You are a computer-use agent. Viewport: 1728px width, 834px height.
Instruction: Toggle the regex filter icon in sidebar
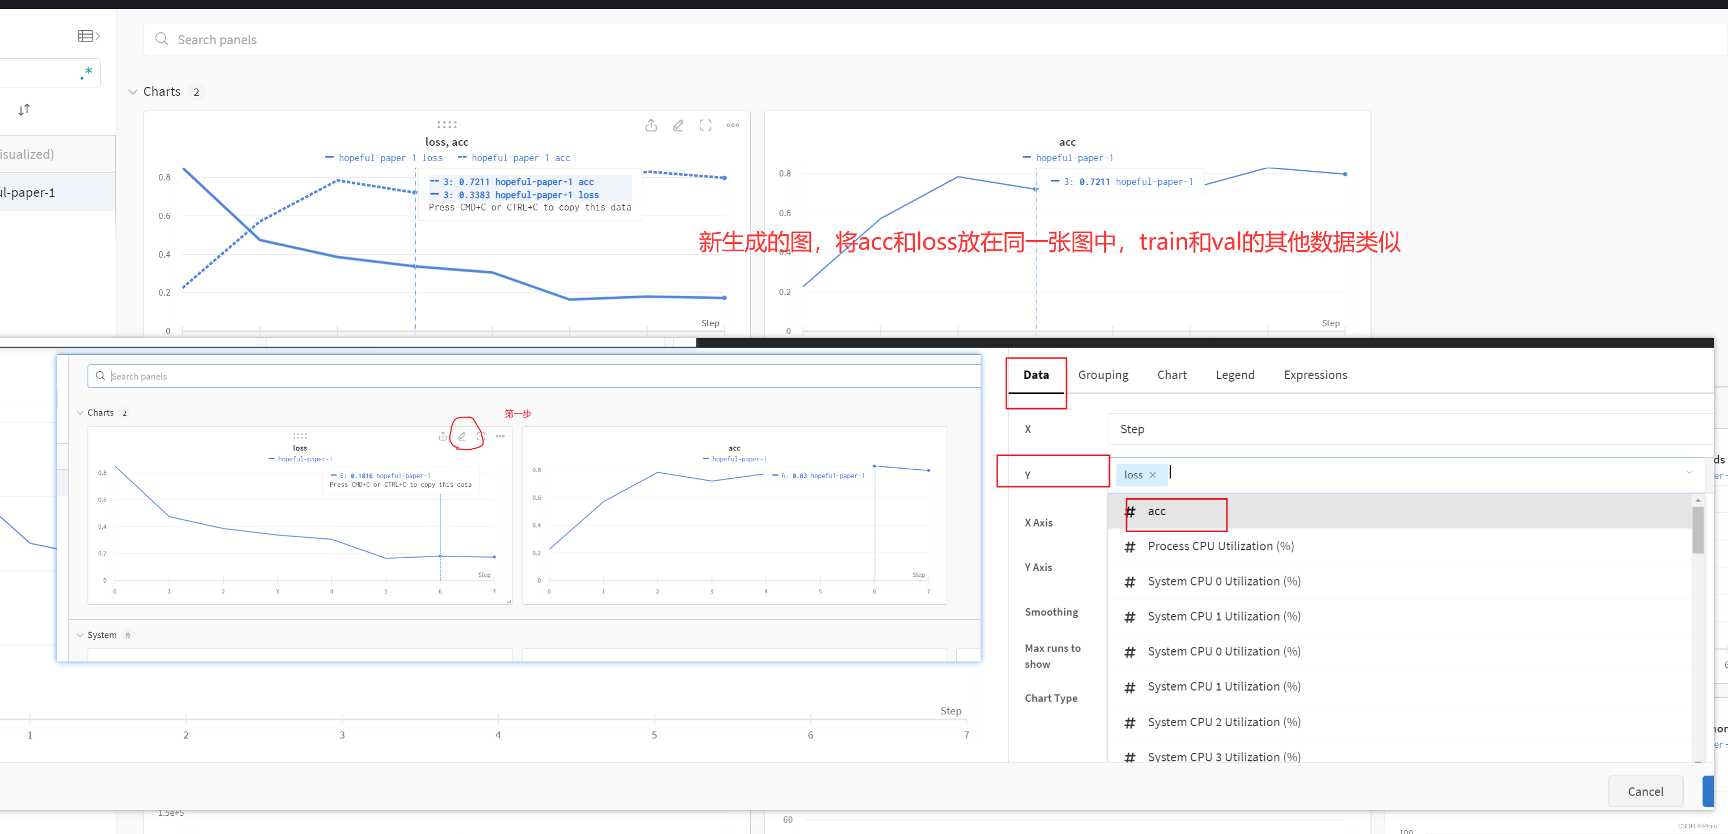tap(86, 73)
